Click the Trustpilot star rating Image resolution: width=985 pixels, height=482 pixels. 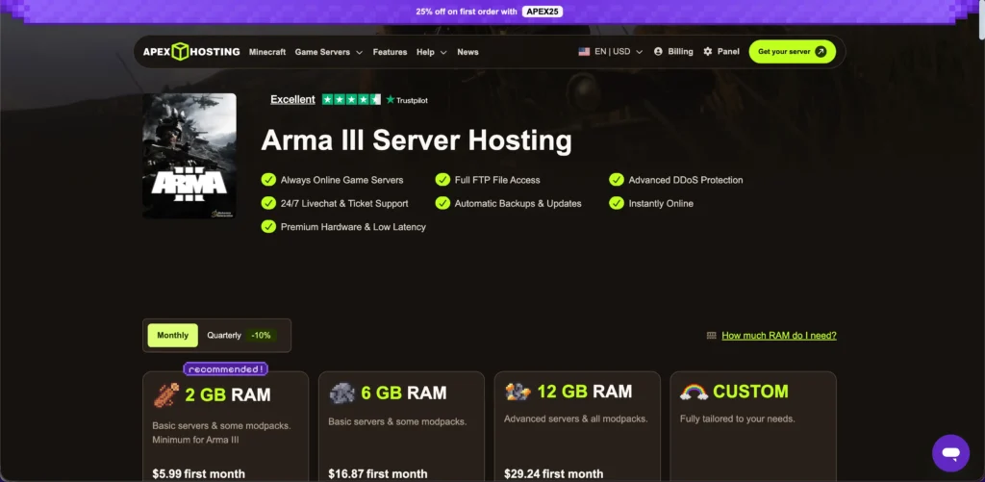351,99
